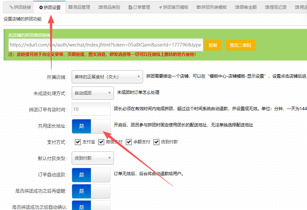307x210 pixels.
Task: Uncheck the 余额支付 checkbox
Action: pos(129,142)
